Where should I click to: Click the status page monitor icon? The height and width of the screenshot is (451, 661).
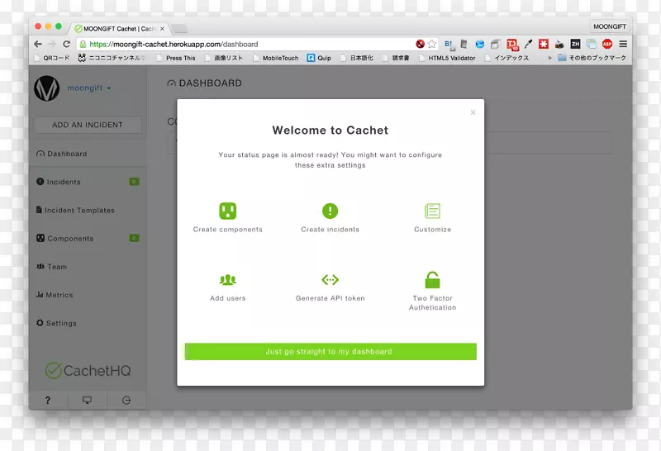tap(87, 400)
